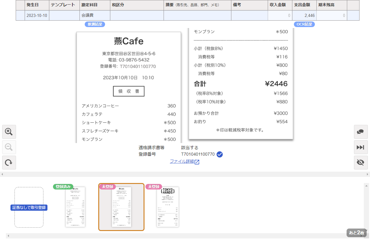Screen dimensions: 370x239
Task: Skip to the next receipt
Action: 360,147
